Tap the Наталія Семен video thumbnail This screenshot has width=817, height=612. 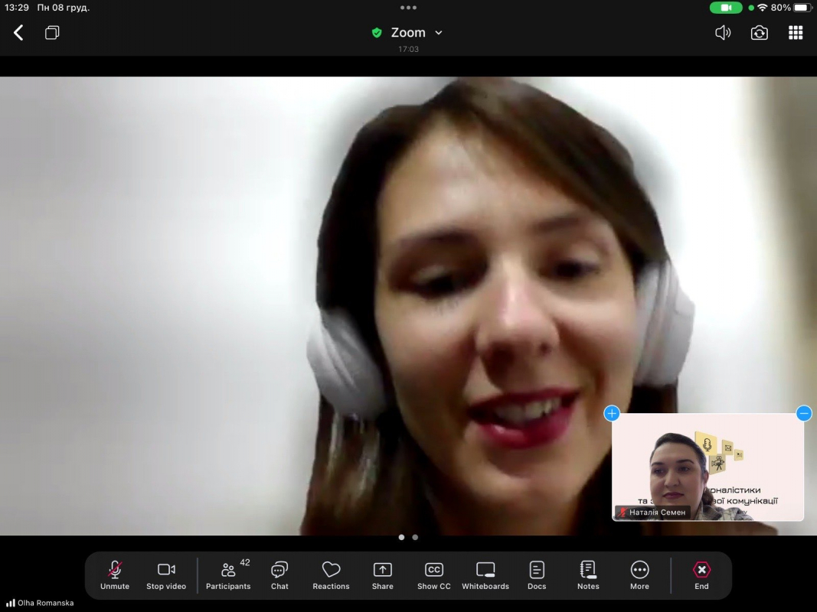tap(708, 468)
